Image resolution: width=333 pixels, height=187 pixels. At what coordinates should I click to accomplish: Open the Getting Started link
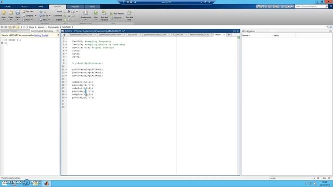click(x=41, y=35)
